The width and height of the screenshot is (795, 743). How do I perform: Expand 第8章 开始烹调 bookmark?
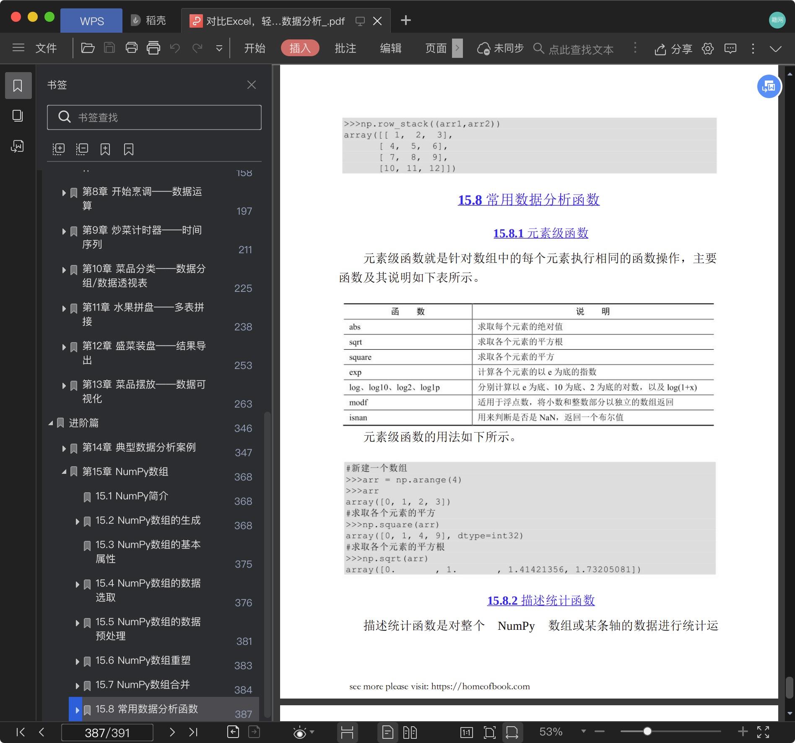pyautogui.click(x=64, y=193)
